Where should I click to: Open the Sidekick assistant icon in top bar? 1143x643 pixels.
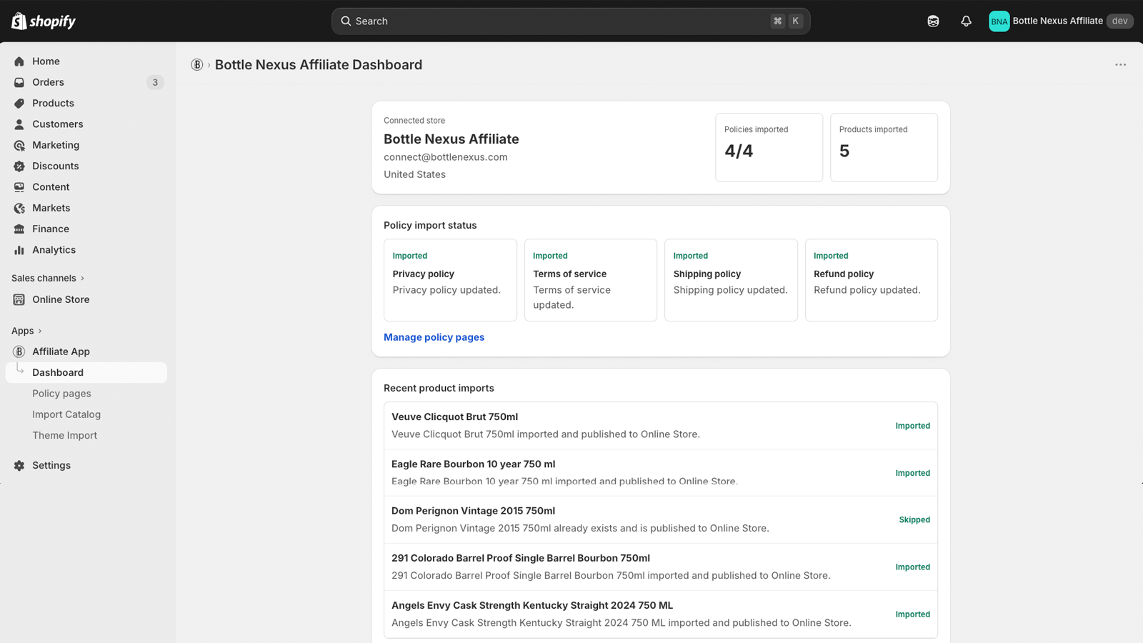point(933,21)
